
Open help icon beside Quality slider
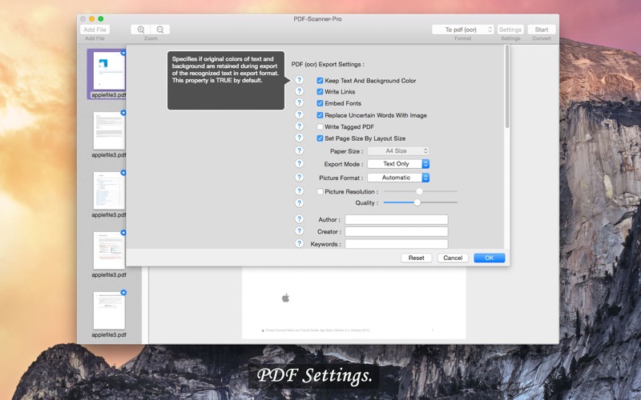pos(299,203)
